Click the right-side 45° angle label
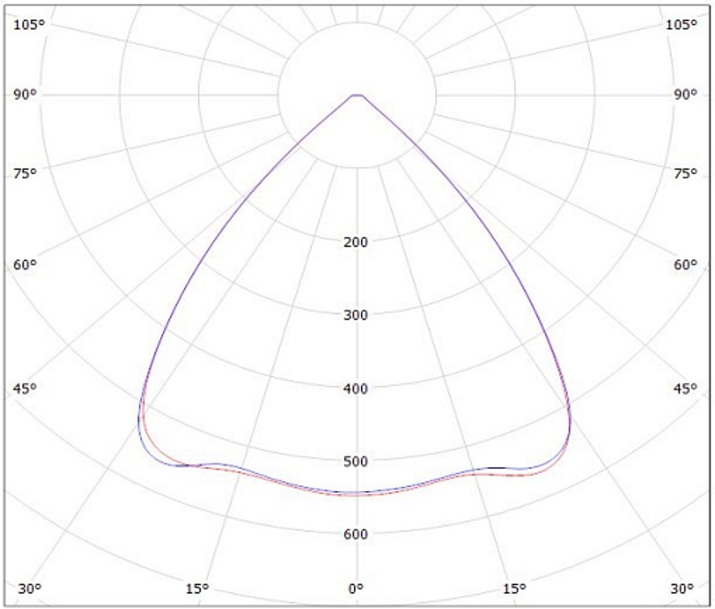715x609 pixels. tap(686, 388)
